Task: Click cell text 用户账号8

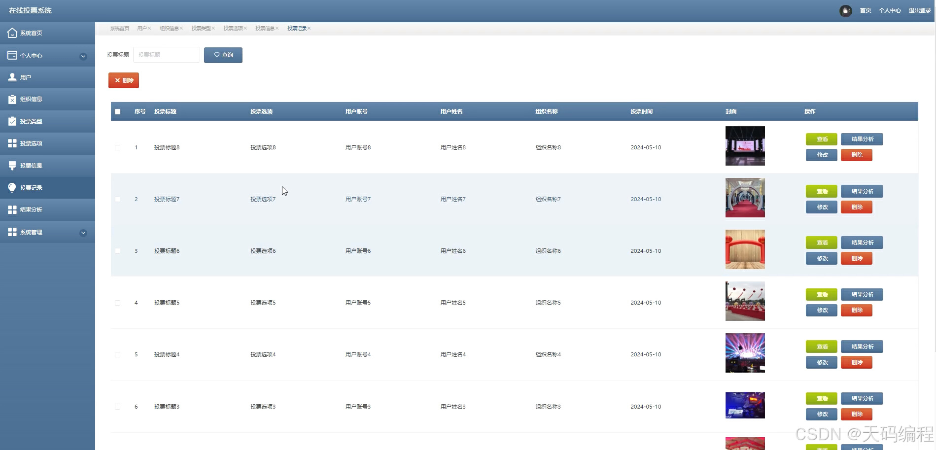Action: [x=358, y=147]
